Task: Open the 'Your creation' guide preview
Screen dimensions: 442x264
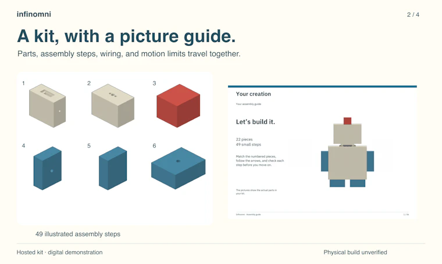Action: 322,152
